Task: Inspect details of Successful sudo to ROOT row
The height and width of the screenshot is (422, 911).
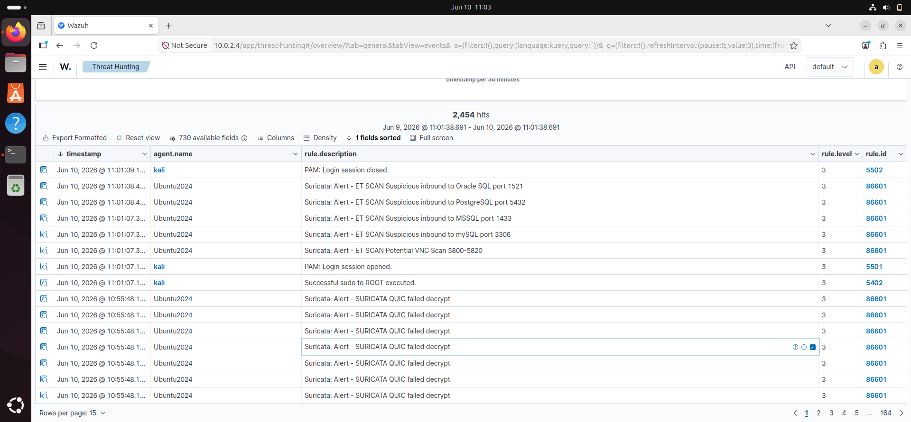Action: coord(44,283)
